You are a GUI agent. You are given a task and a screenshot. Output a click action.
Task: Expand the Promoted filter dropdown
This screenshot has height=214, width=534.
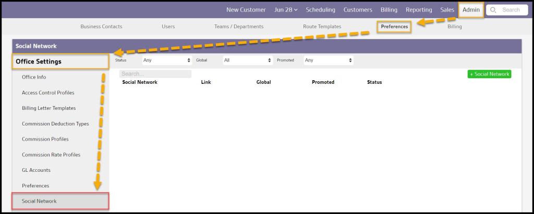[328, 60]
